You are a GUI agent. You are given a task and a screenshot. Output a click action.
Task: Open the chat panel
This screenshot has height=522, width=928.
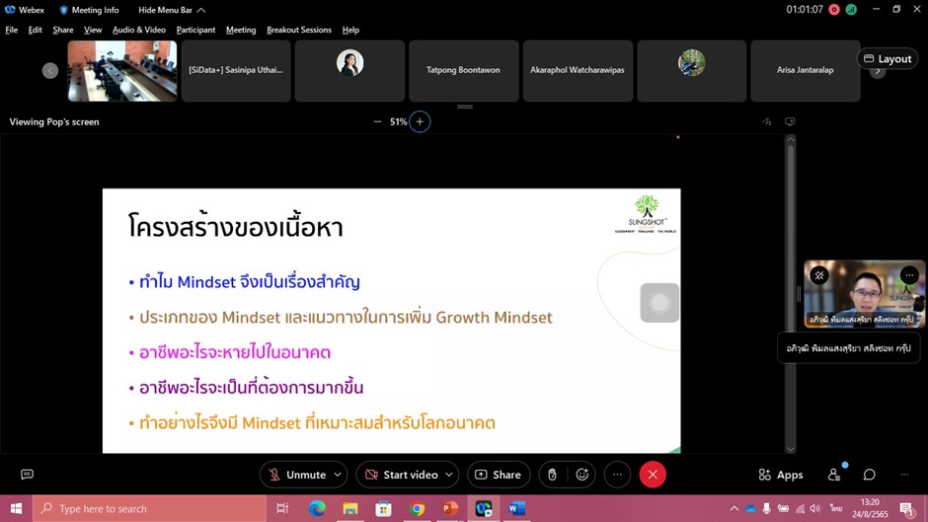869,475
